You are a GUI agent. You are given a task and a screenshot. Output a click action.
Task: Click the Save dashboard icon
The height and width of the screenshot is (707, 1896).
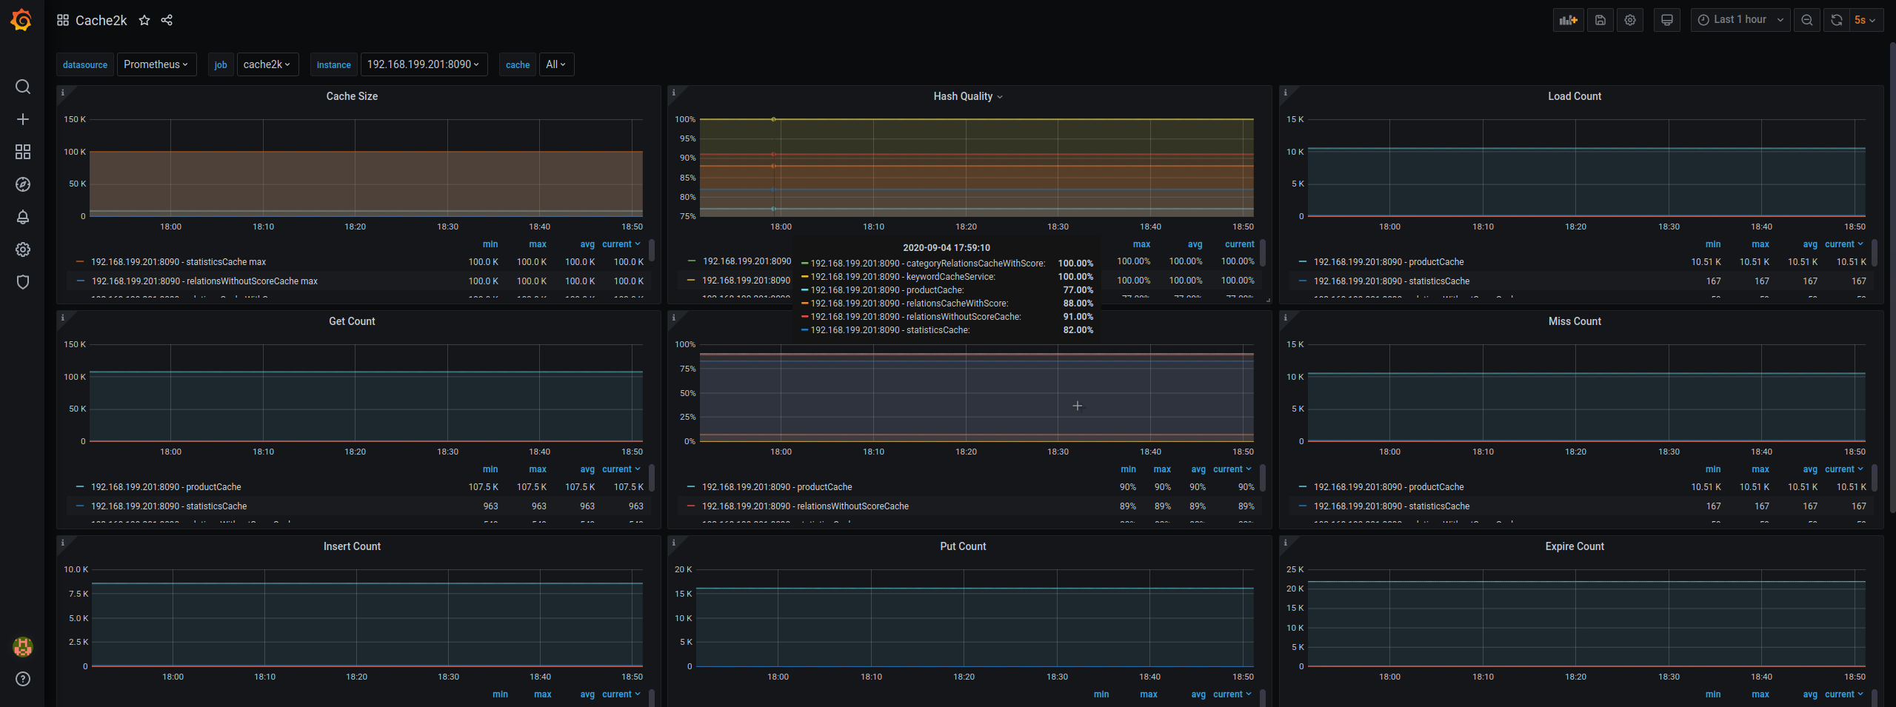pyautogui.click(x=1600, y=20)
